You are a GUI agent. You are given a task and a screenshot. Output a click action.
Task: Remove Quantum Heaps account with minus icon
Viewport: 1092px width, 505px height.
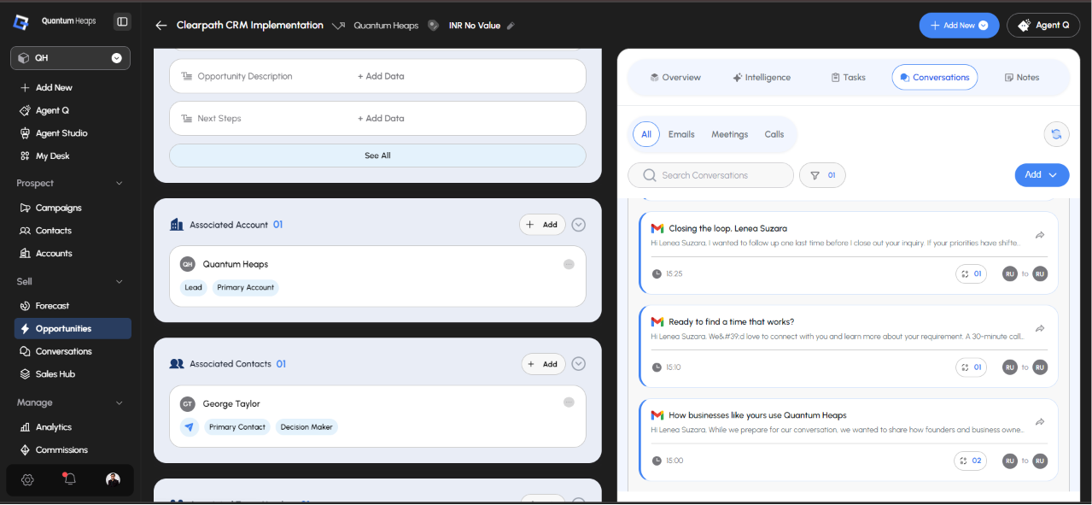point(569,264)
